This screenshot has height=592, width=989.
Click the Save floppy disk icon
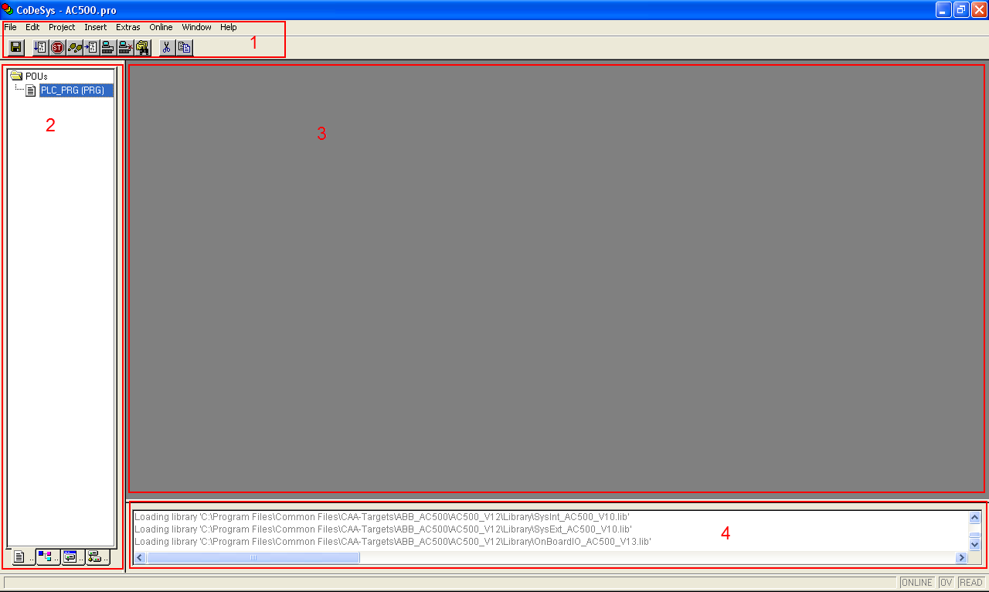tap(15, 48)
